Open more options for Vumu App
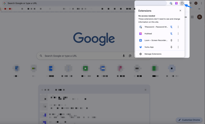Image resolution: width=205 pixels, height=124 pixels. (x=178, y=47)
